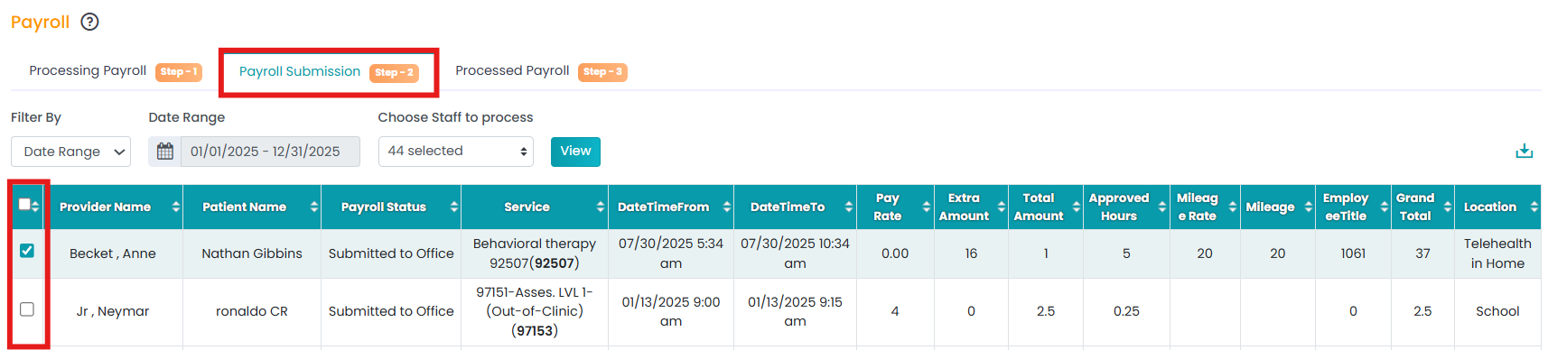This screenshot has height=350, width=1548.
Task: Sort by Payroll Status column arrows
Action: tap(453, 207)
